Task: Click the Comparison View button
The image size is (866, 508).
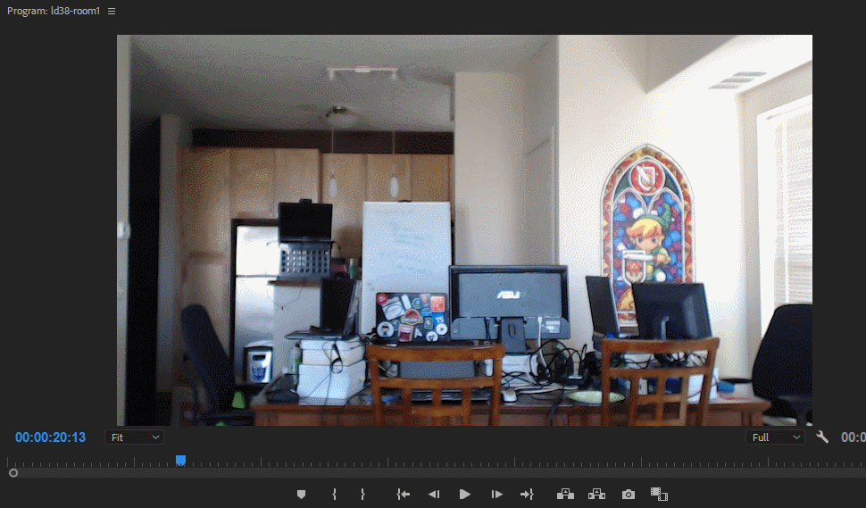Action: (659, 495)
